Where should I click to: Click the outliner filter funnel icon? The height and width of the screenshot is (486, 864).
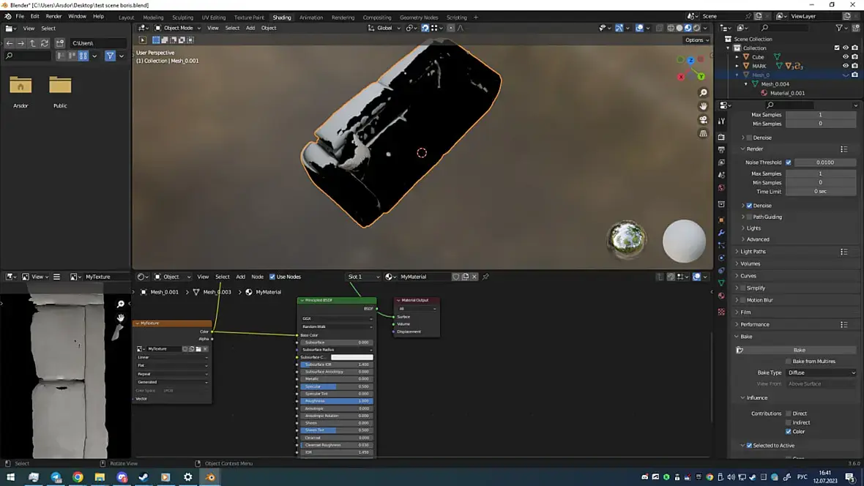pyautogui.click(x=840, y=28)
